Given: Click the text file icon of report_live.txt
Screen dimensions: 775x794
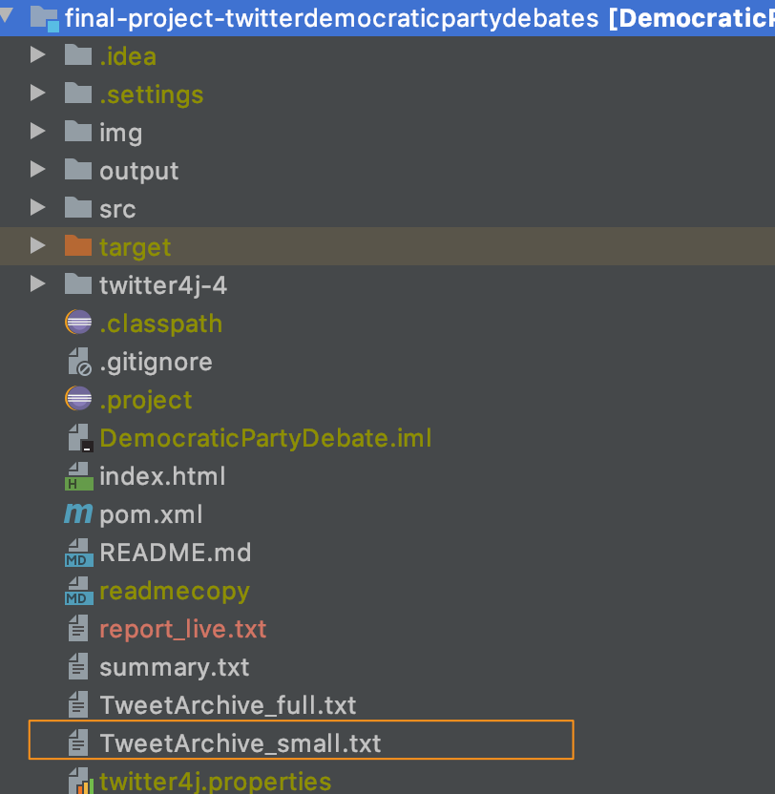Looking at the screenshot, I should pyautogui.click(x=78, y=628).
